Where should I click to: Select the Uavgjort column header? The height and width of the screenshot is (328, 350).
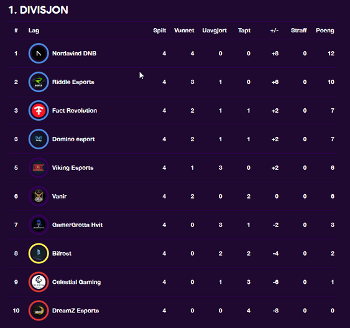214,30
